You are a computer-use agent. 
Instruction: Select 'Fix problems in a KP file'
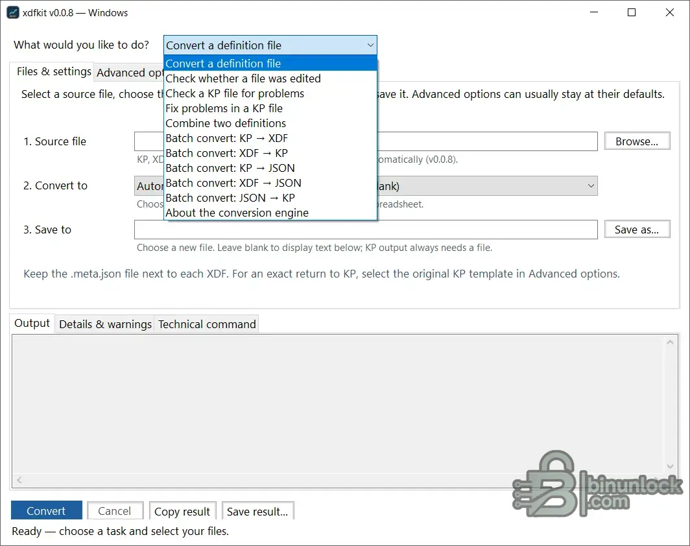point(270,108)
